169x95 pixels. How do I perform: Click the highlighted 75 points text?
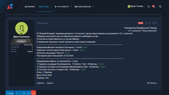click(43, 72)
